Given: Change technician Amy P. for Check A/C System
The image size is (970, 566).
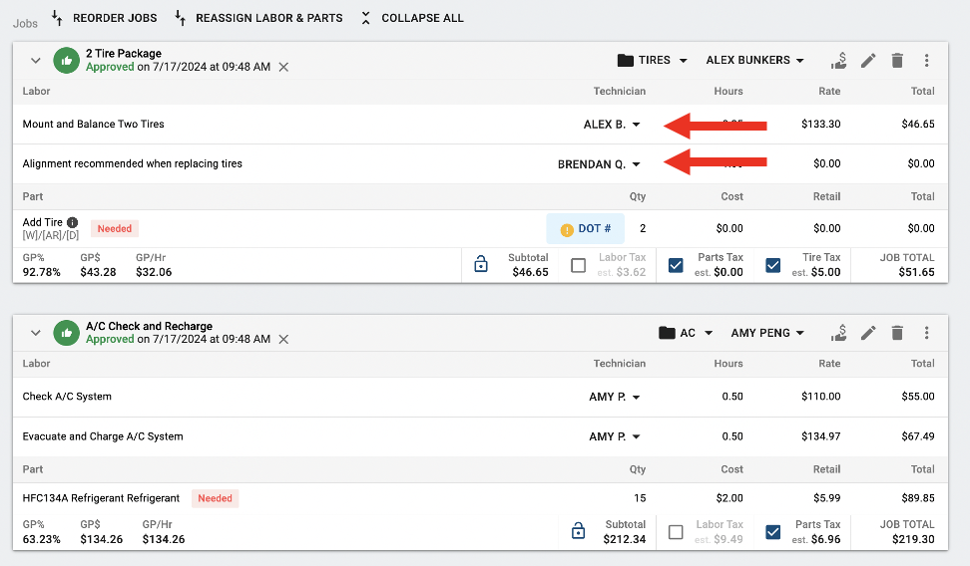Looking at the screenshot, I should coord(615,398).
